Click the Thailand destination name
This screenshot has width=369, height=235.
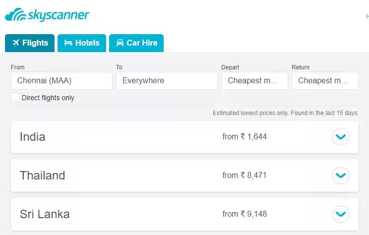click(42, 176)
